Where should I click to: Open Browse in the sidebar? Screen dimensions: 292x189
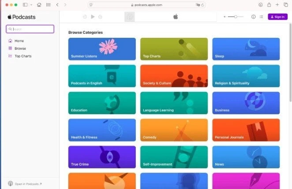click(20, 48)
